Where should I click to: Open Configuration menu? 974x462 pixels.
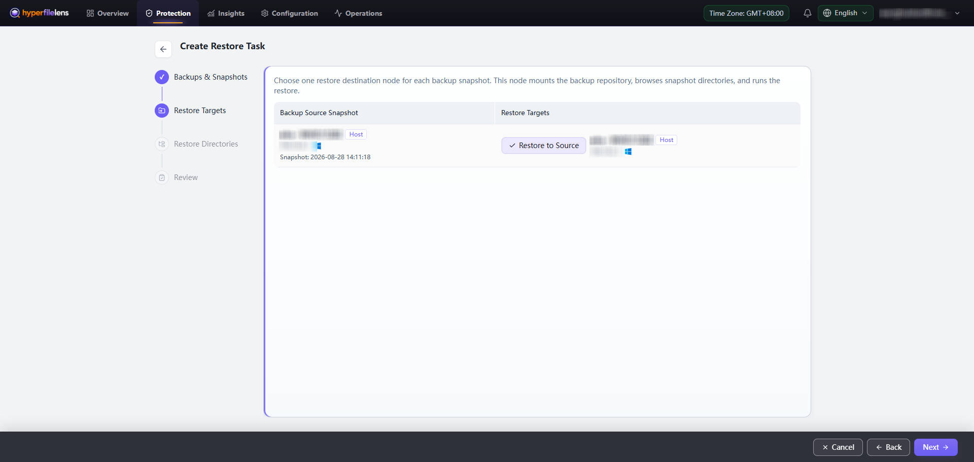tap(289, 13)
